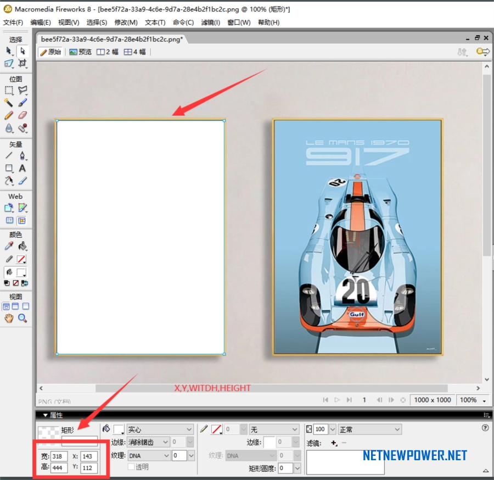This screenshot has width=494, height=480.
Task: Select the Paint Bucket tool
Action: coord(22,246)
